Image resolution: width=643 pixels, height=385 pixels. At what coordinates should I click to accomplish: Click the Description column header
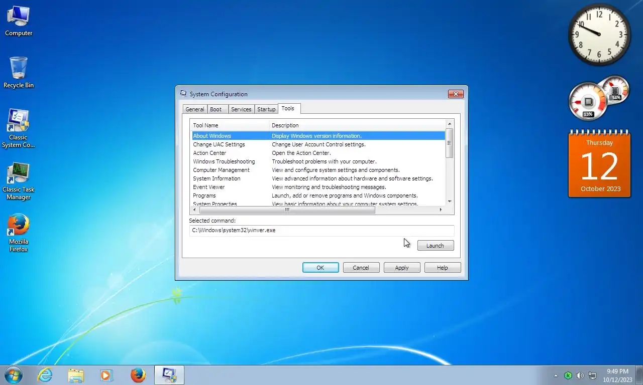357,125
